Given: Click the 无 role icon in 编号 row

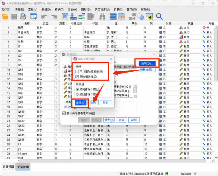Looking at the screenshot, I should [x=204, y=28].
